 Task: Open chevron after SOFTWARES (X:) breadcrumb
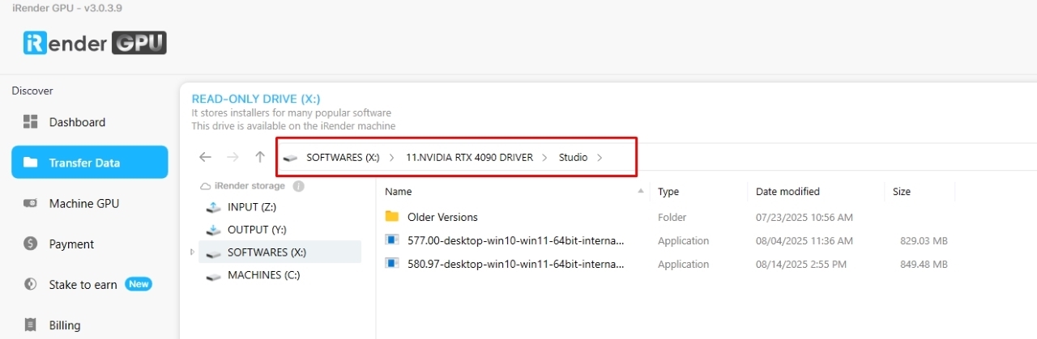click(392, 158)
